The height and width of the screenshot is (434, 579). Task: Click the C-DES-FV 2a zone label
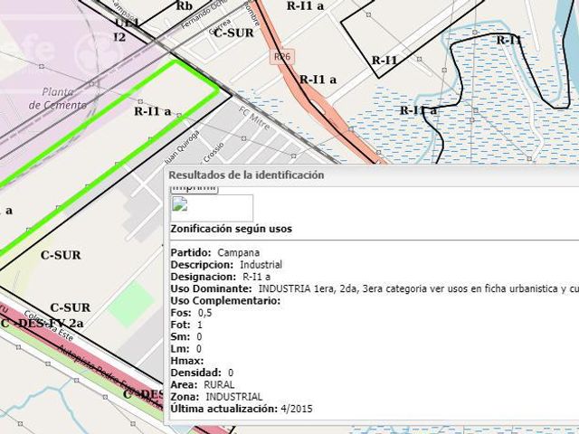point(43,324)
